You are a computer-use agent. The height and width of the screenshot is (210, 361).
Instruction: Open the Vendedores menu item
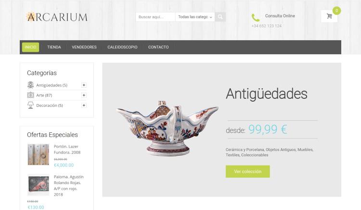click(x=84, y=47)
